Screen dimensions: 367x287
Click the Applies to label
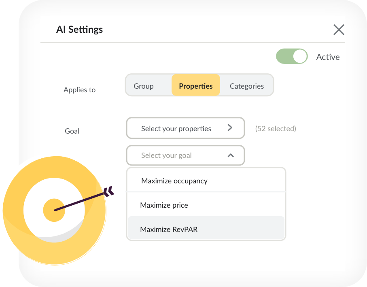[x=80, y=89]
